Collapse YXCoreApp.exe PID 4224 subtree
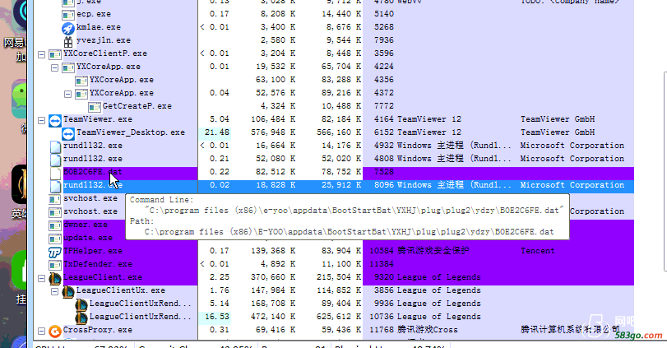The image size is (667, 348). pyautogui.click(x=54, y=67)
